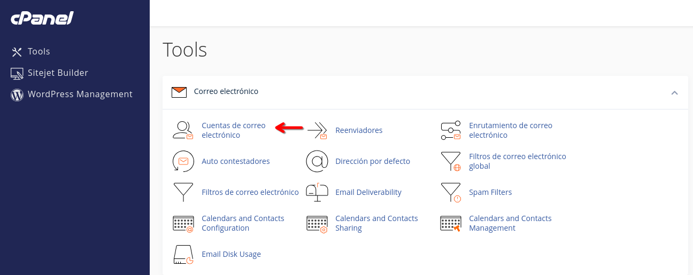Click the Enrutamiento de correo electrónico icon
This screenshot has width=693, height=275.
coord(450,130)
